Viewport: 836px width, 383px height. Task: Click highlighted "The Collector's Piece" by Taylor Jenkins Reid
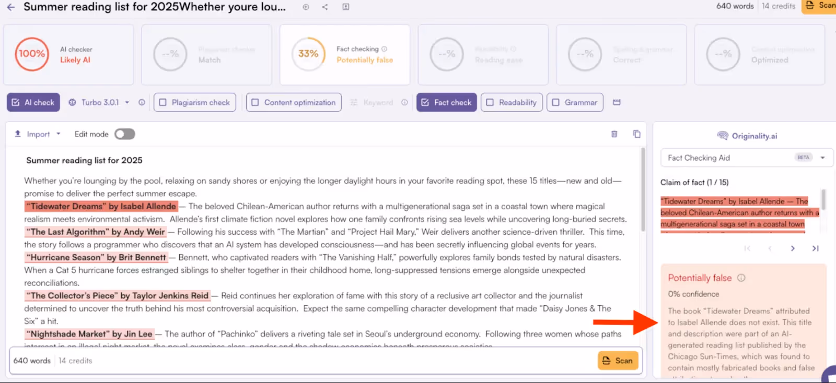(118, 295)
